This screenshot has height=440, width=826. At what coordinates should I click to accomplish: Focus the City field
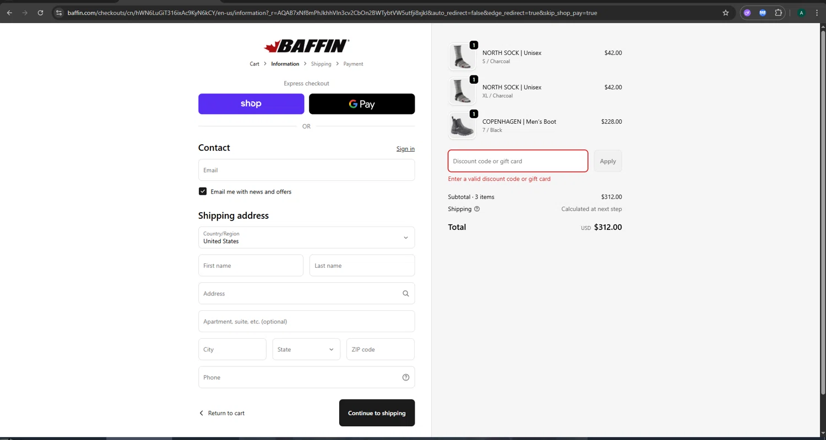coord(232,349)
